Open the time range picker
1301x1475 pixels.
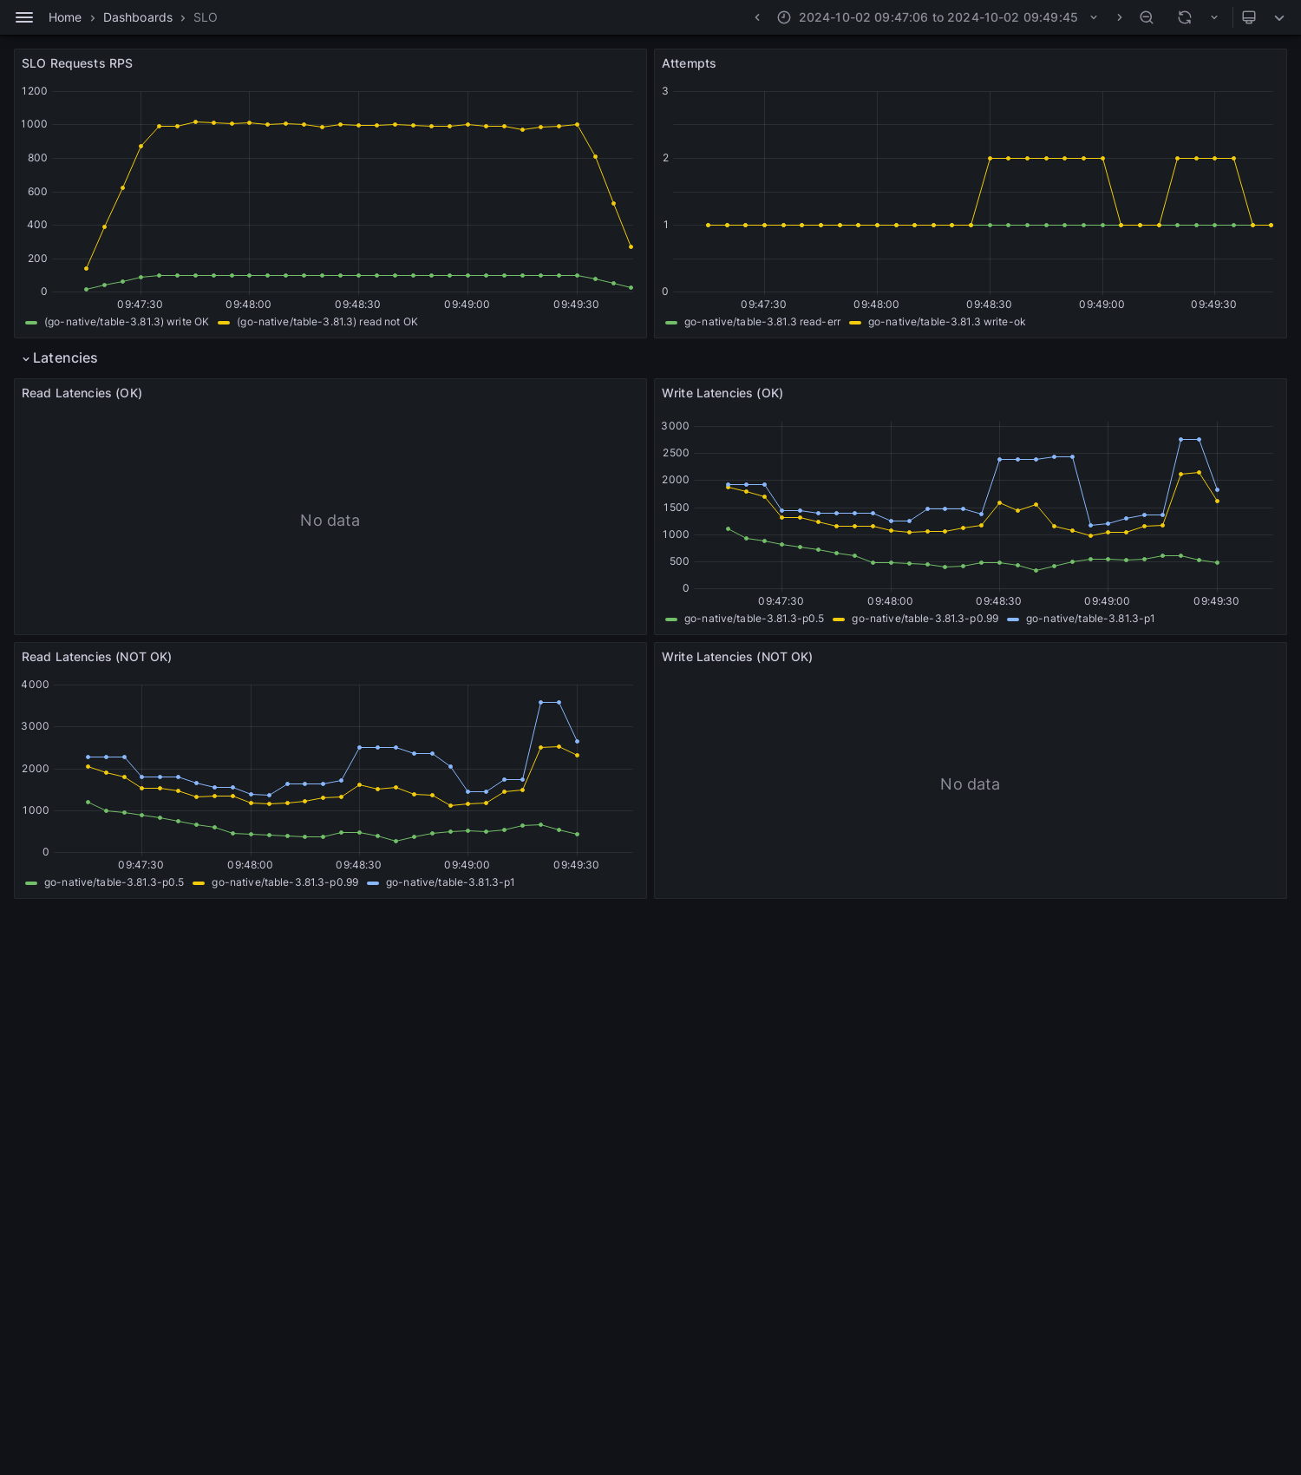click(938, 17)
